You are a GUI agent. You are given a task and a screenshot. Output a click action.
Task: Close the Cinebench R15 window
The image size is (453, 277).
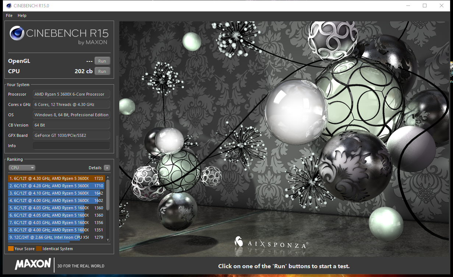[x=442, y=6]
